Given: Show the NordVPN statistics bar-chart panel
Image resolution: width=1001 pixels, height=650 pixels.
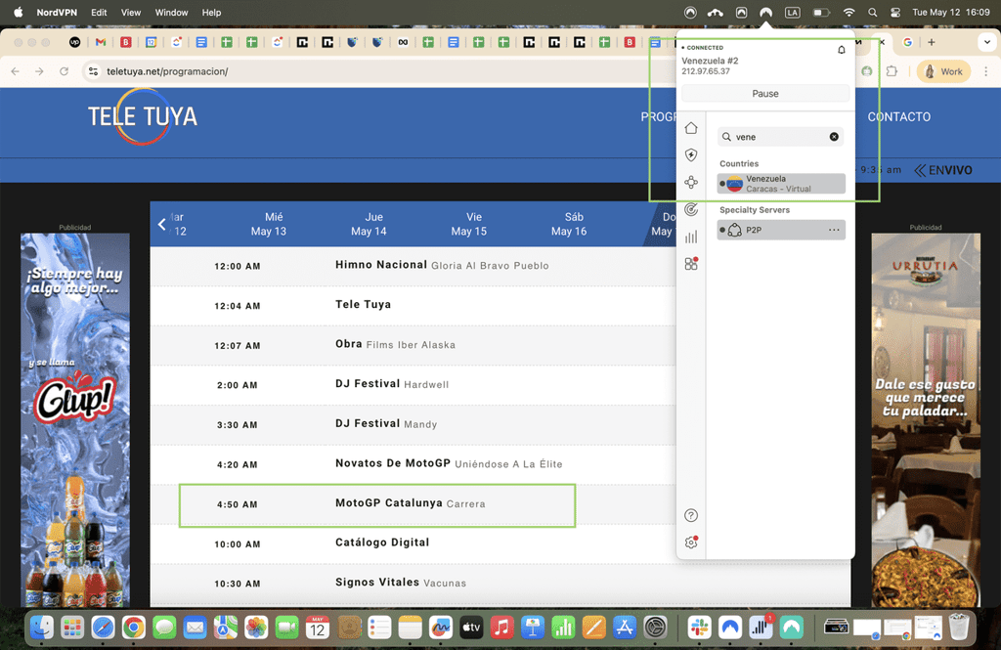Looking at the screenshot, I should pos(691,237).
